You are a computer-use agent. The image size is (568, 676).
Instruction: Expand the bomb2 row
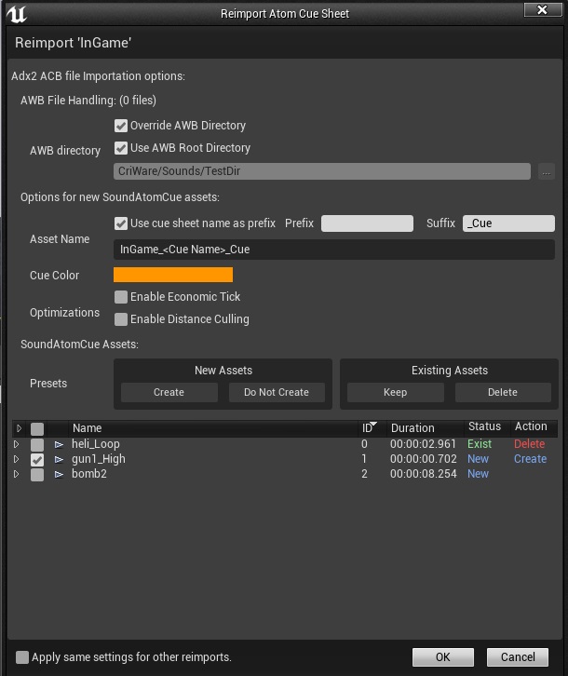[x=16, y=474]
